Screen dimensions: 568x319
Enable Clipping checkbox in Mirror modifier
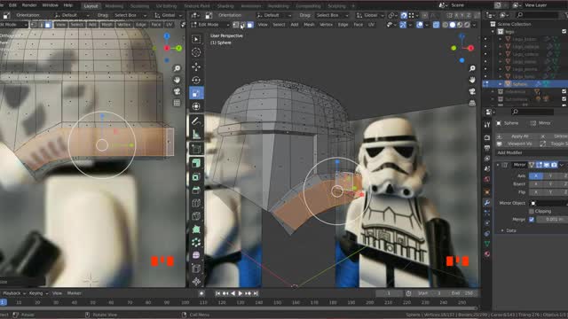[x=532, y=211]
